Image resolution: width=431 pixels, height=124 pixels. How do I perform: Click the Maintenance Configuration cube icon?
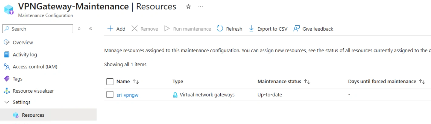(x=8, y=9)
